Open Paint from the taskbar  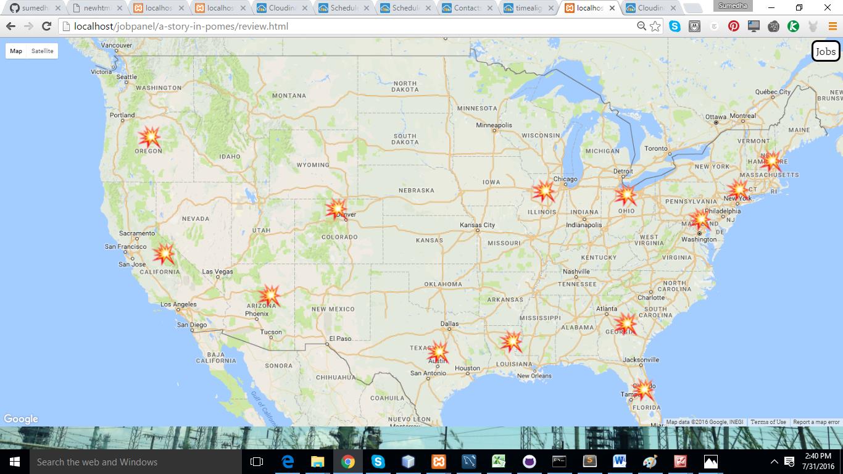[x=650, y=462]
